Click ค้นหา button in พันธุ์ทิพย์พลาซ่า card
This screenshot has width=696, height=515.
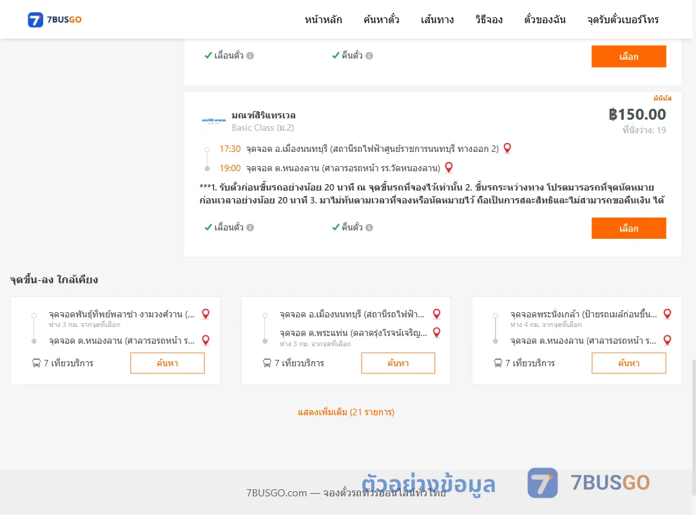[x=168, y=363]
